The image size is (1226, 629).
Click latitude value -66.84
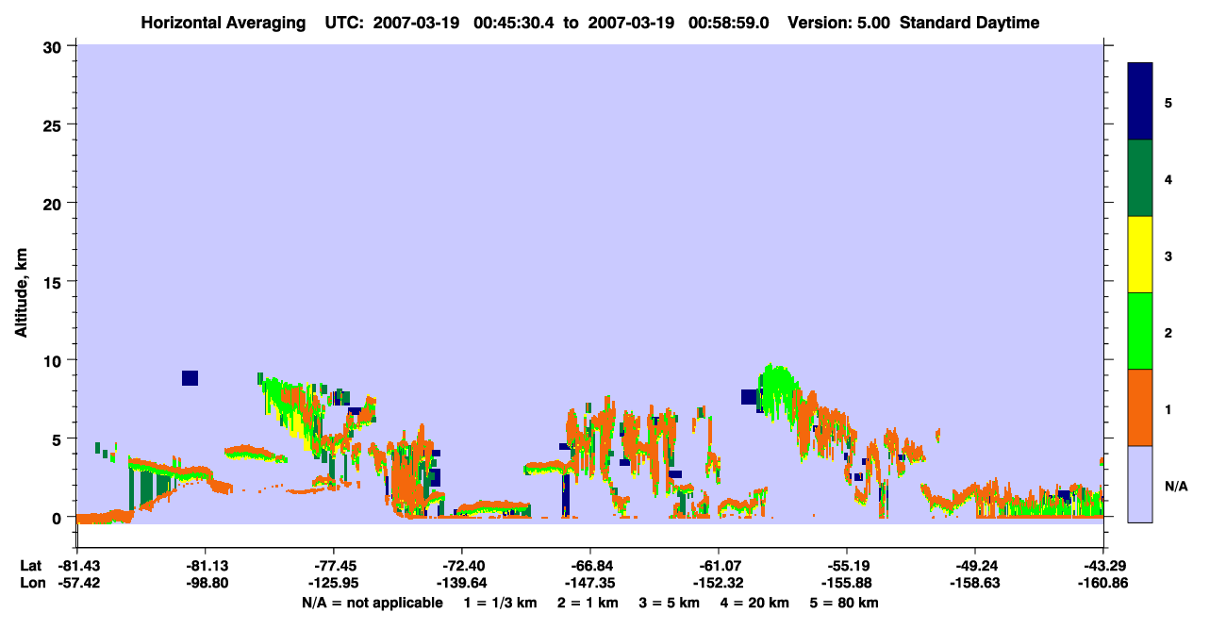pyautogui.click(x=589, y=566)
